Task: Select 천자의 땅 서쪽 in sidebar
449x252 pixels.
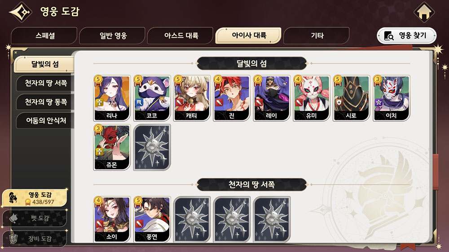Action: (45, 83)
